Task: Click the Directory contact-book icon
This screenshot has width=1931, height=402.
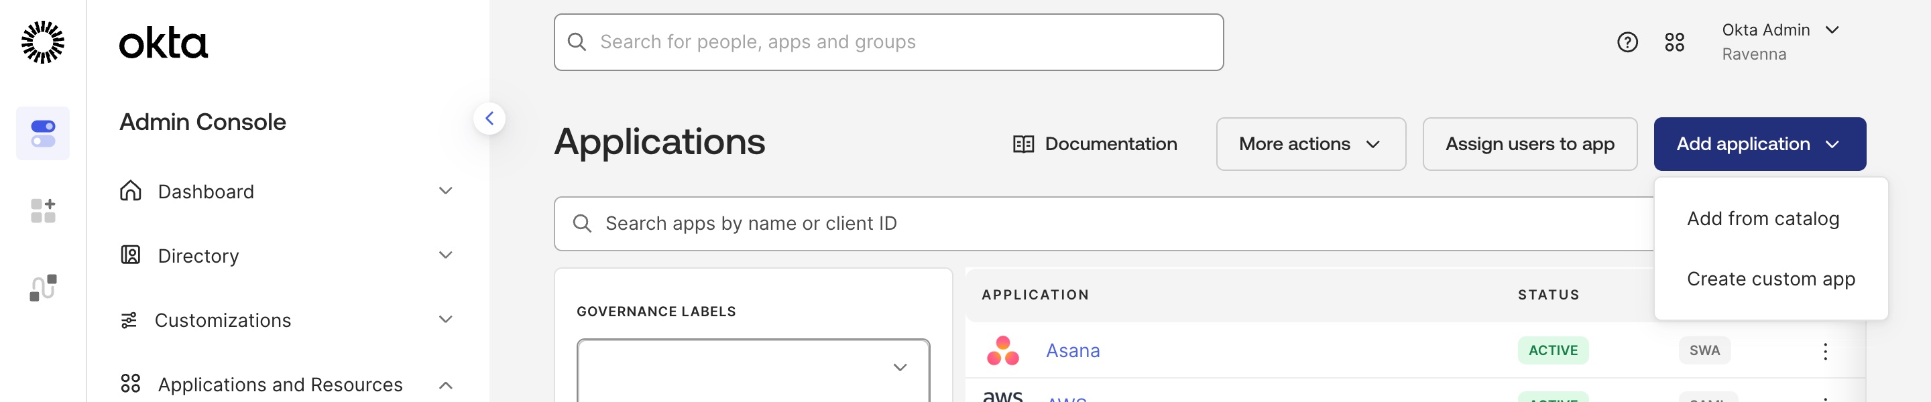Action: (x=131, y=255)
